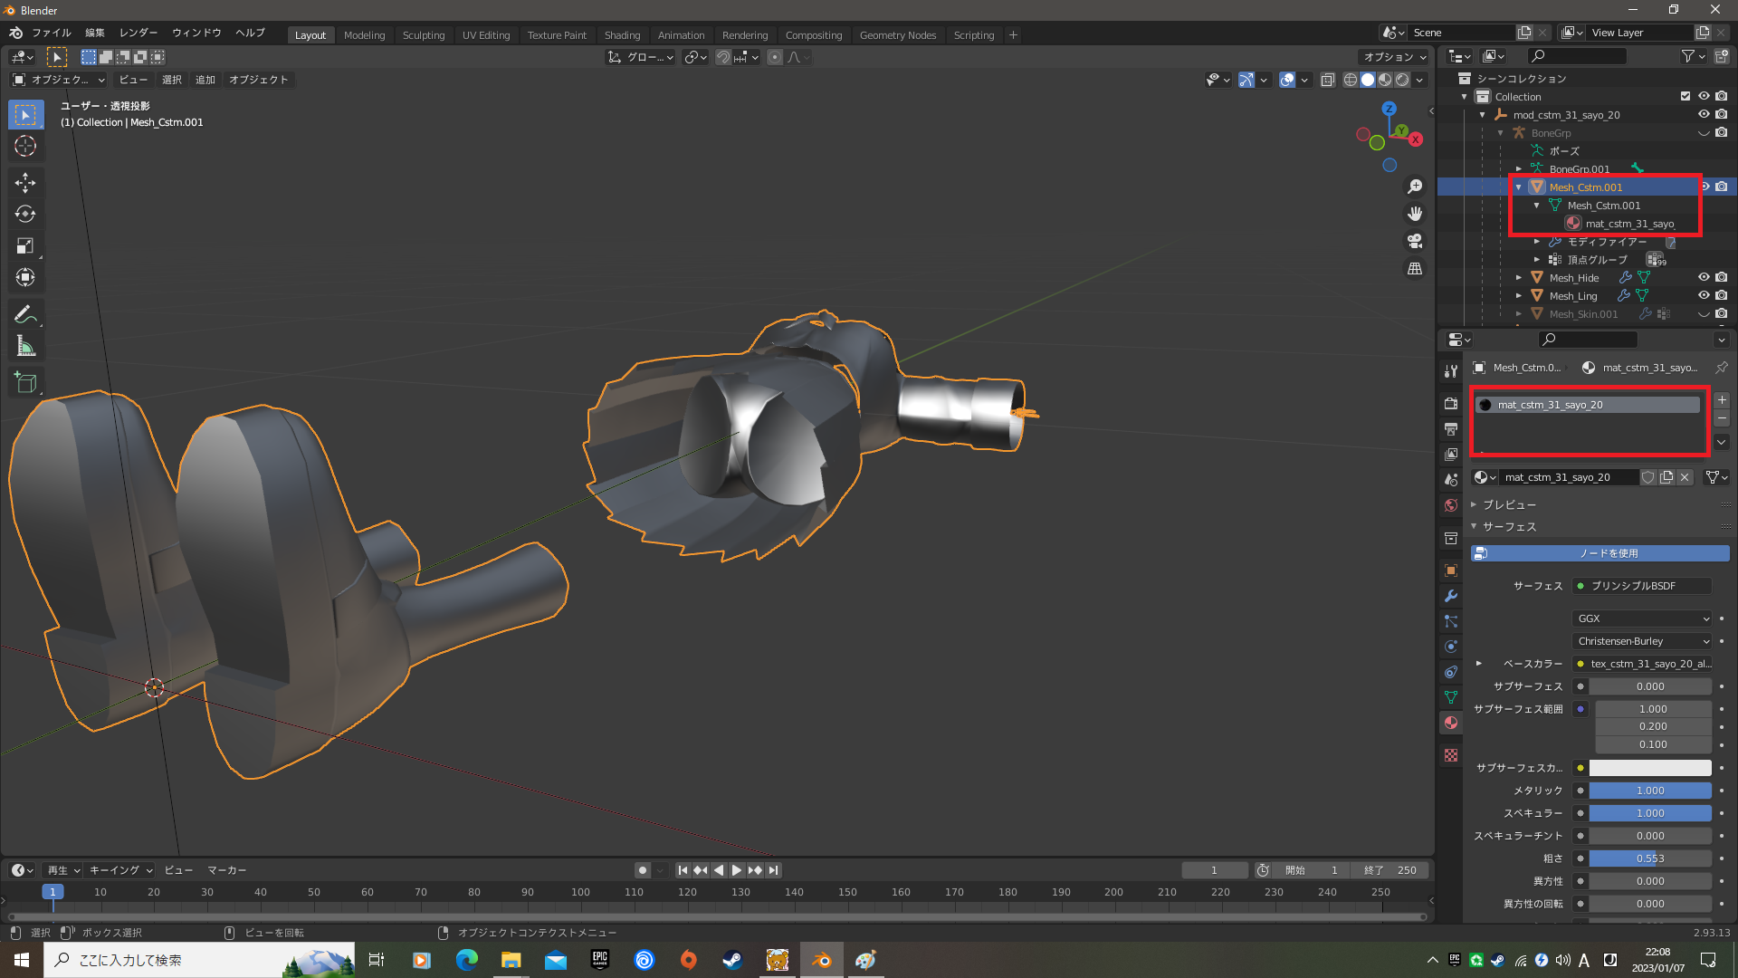Remove the selected material slot

coord(1722,418)
